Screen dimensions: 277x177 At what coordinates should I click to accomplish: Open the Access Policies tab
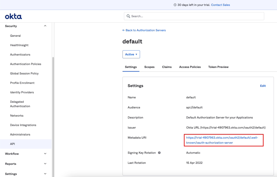point(190,67)
